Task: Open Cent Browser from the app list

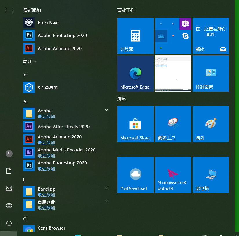Action: pos(51,228)
